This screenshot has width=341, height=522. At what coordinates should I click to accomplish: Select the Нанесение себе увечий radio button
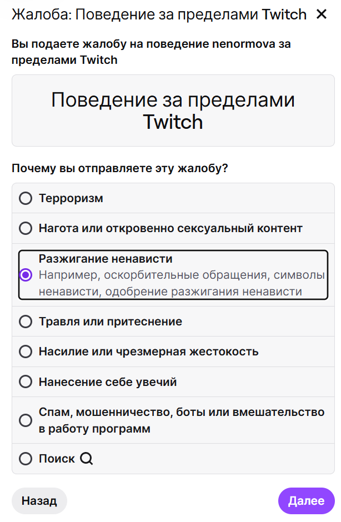(x=26, y=382)
